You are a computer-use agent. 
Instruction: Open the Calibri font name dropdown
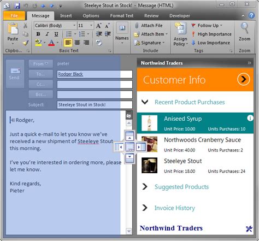(74, 26)
